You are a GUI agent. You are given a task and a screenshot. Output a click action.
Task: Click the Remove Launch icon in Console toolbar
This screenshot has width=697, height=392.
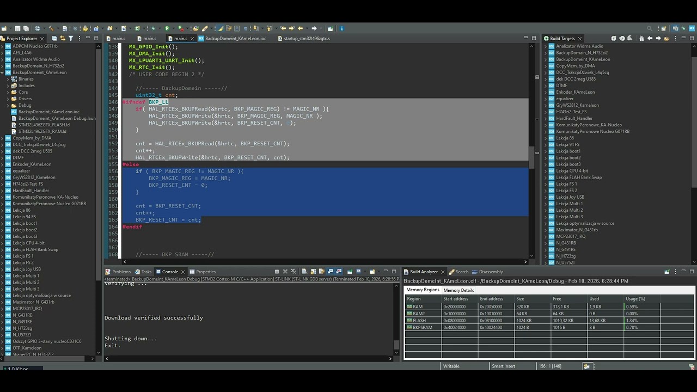coord(285,272)
